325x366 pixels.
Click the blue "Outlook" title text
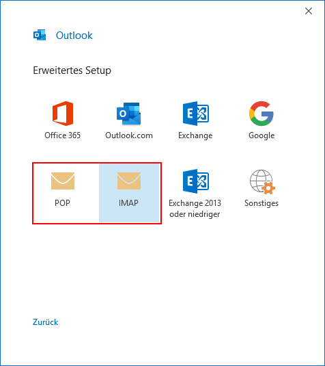coord(74,36)
